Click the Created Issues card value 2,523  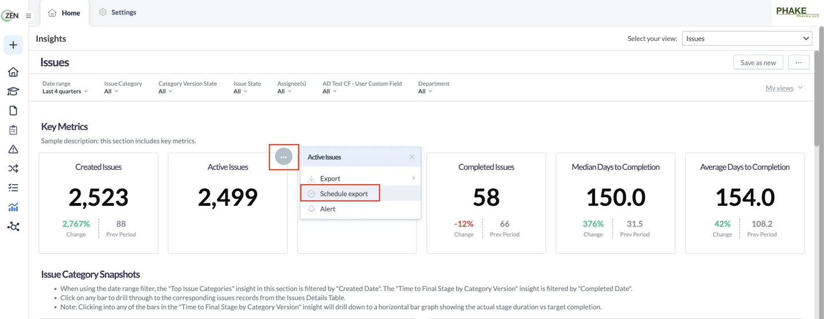tap(98, 197)
